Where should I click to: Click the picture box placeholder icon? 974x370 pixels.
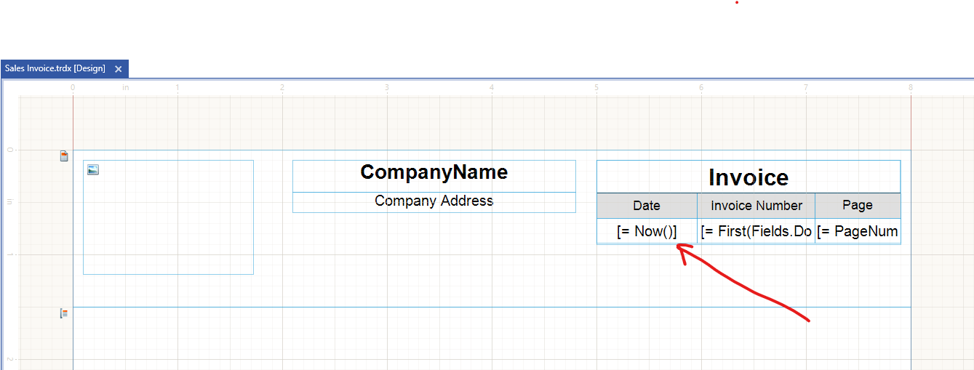click(x=92, y=170)
